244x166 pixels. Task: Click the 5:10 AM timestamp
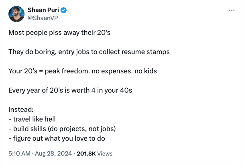pos(19,154)
